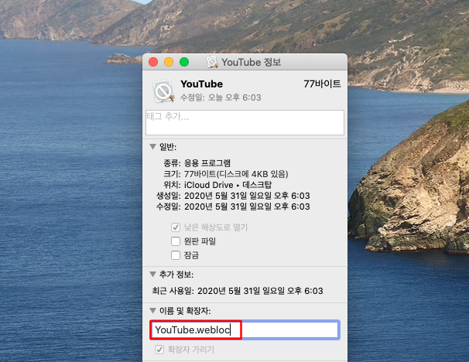Click the window title text YouTube 정보

point(252,62)
